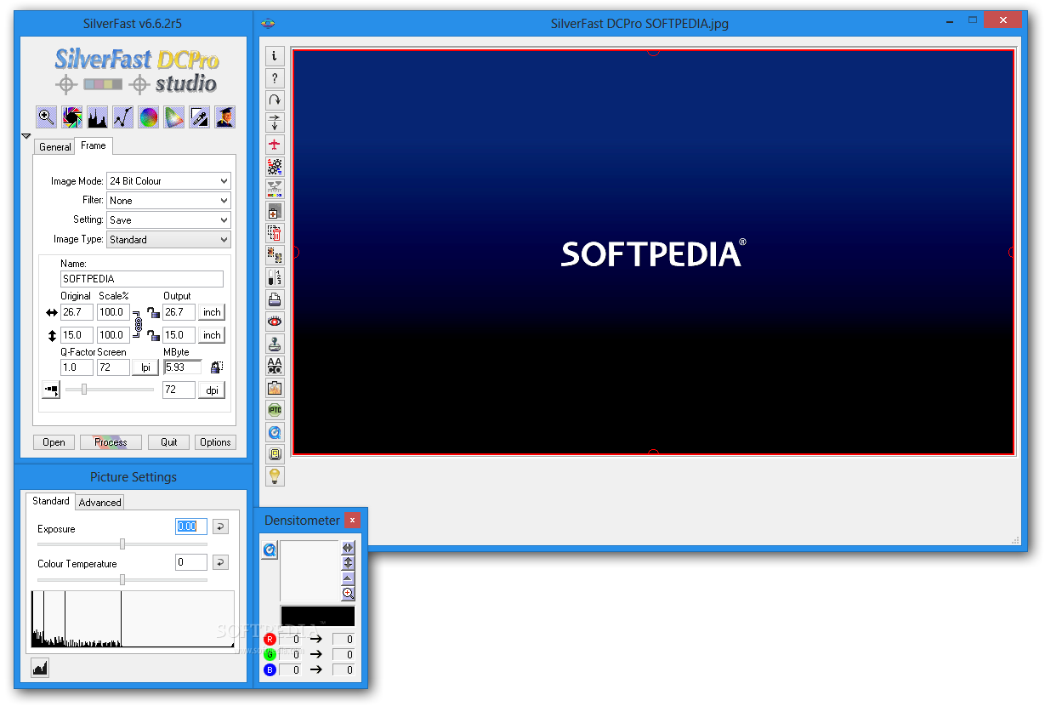This screenshot has height=706, width=1045.
Task: Click the Exposure slider handle
Action: [x=122, y=544]
